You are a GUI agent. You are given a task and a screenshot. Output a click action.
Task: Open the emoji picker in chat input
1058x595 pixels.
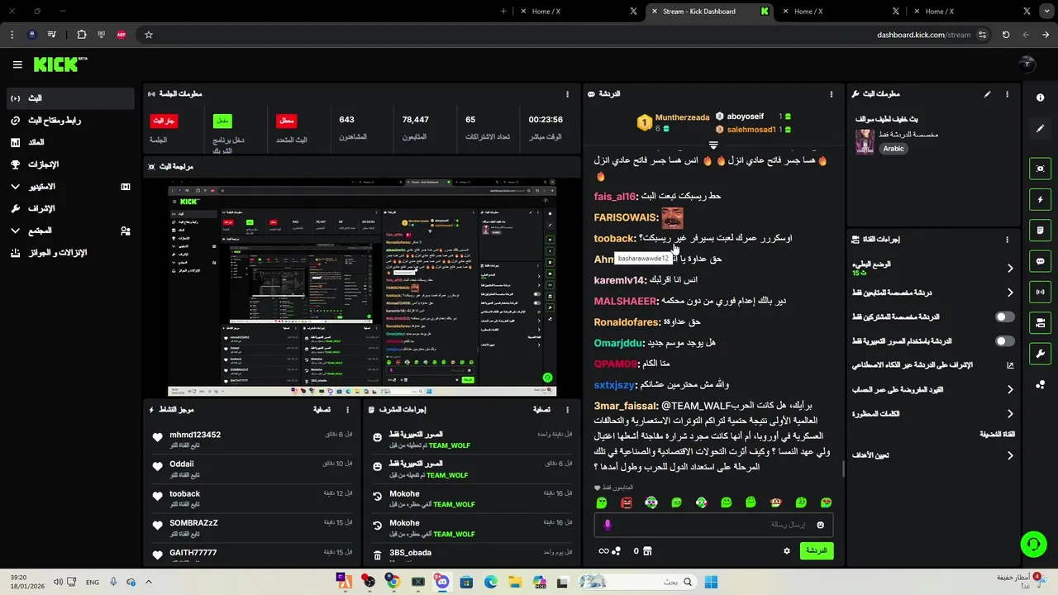point(821,525)
